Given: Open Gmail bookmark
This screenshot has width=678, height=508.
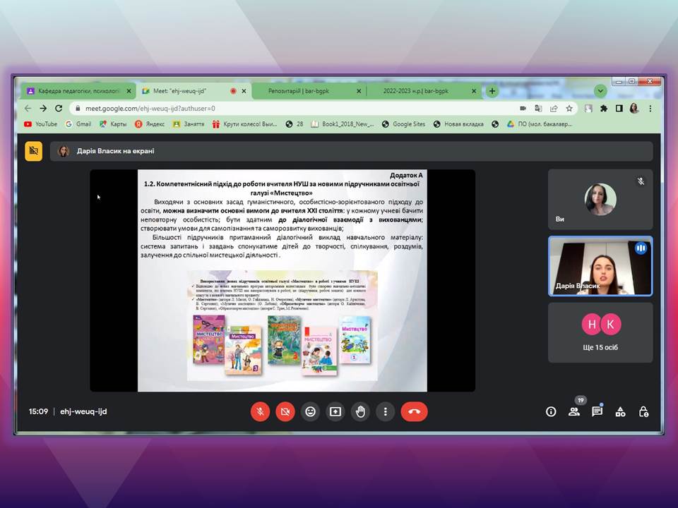Looking at the screenshot, I should coord(78,124).
